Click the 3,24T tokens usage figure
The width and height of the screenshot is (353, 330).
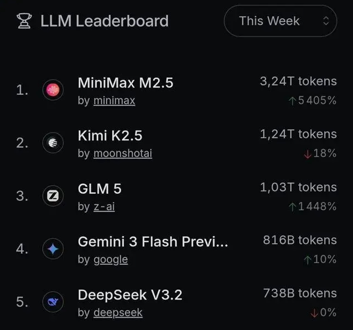click(298, 81)
